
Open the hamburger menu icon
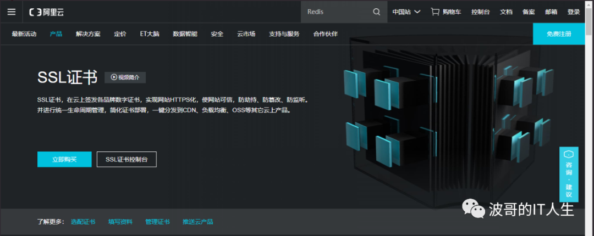[x=12, y=12]
